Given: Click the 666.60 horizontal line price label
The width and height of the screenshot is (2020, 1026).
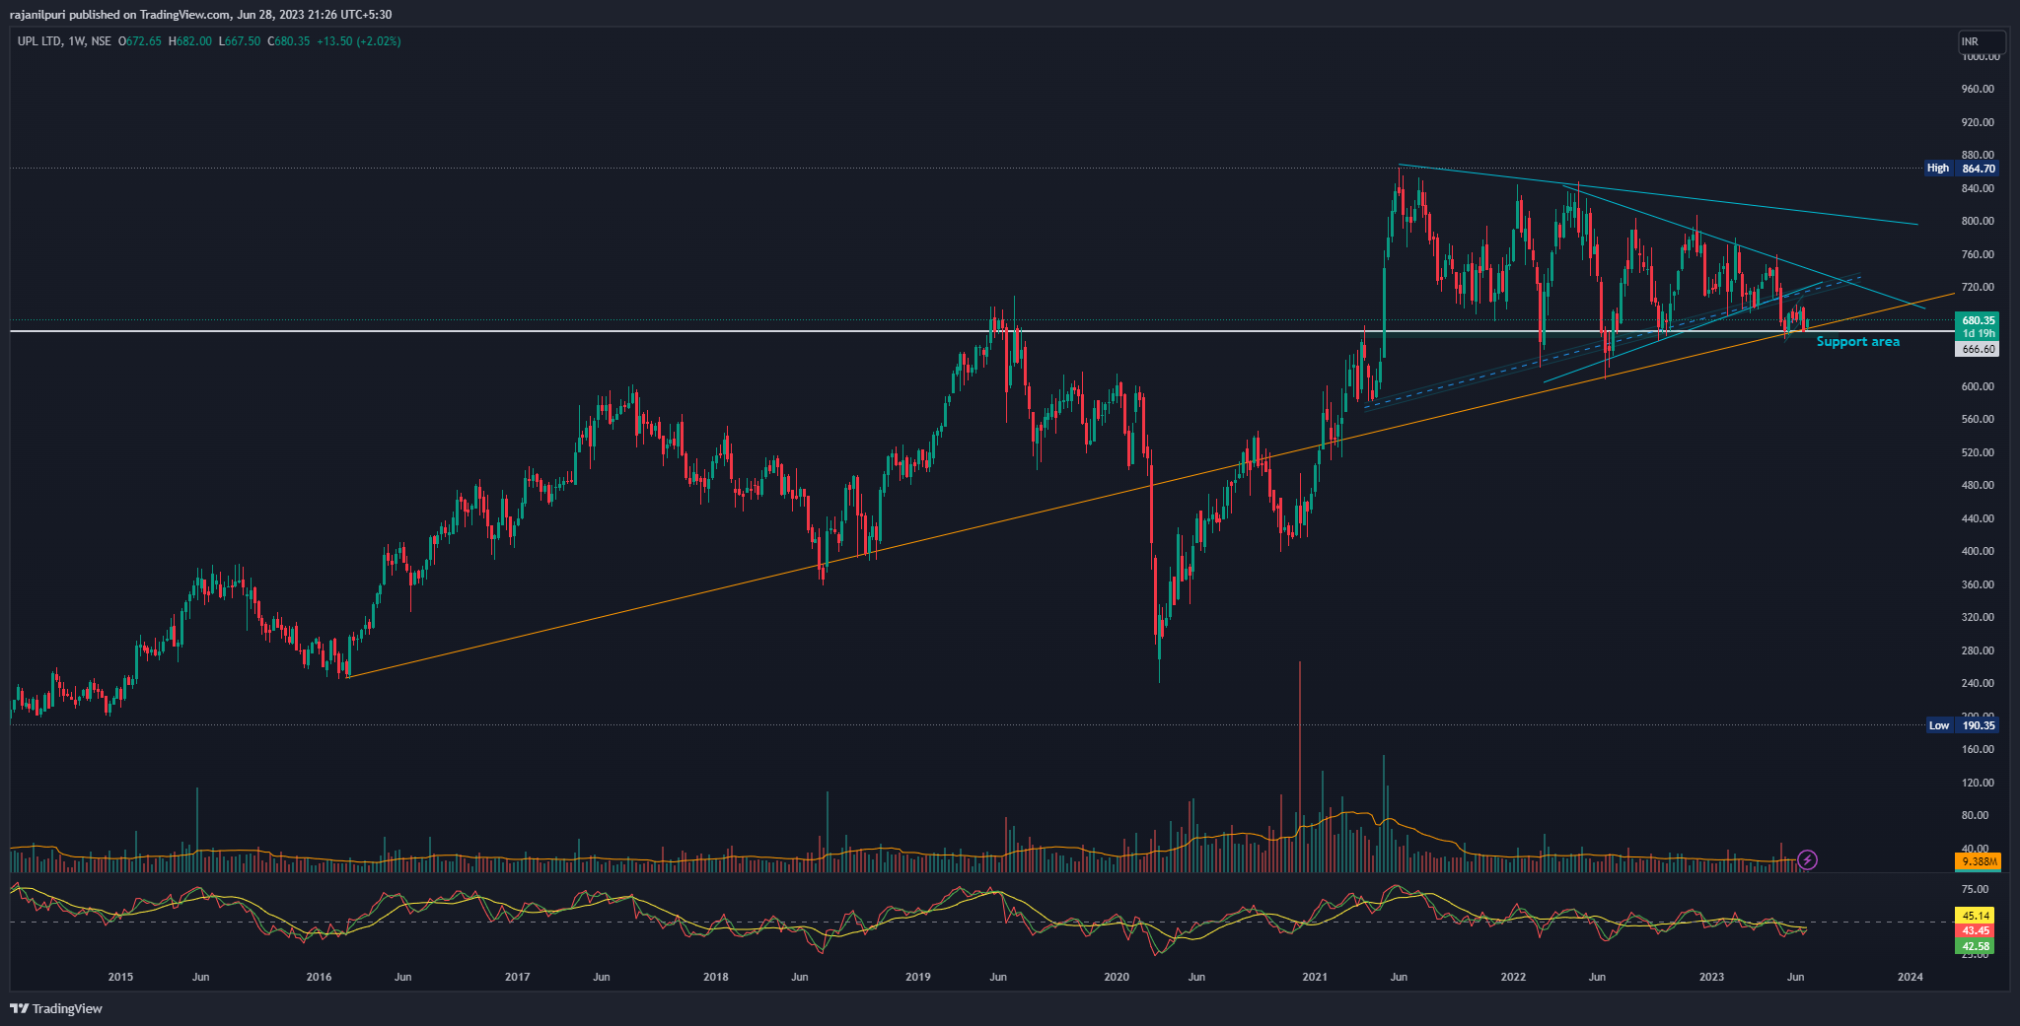Looking at the screenshot, I should (x=1977, y=349).
